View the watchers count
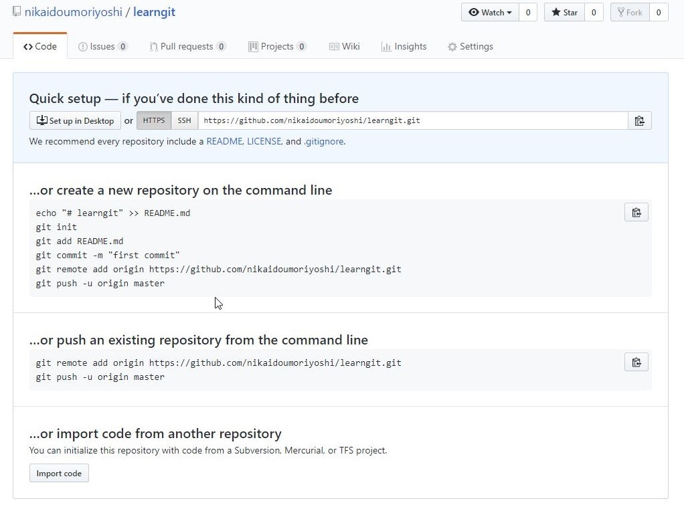 (x=528, y=13)
